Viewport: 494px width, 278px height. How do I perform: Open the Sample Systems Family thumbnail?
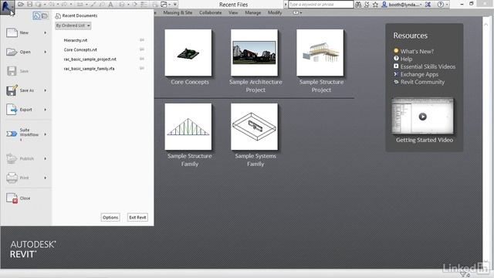click(x=254, y=127)
